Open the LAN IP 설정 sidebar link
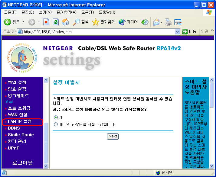Viewport: 216px width, 177px height. tap(20, 121)
